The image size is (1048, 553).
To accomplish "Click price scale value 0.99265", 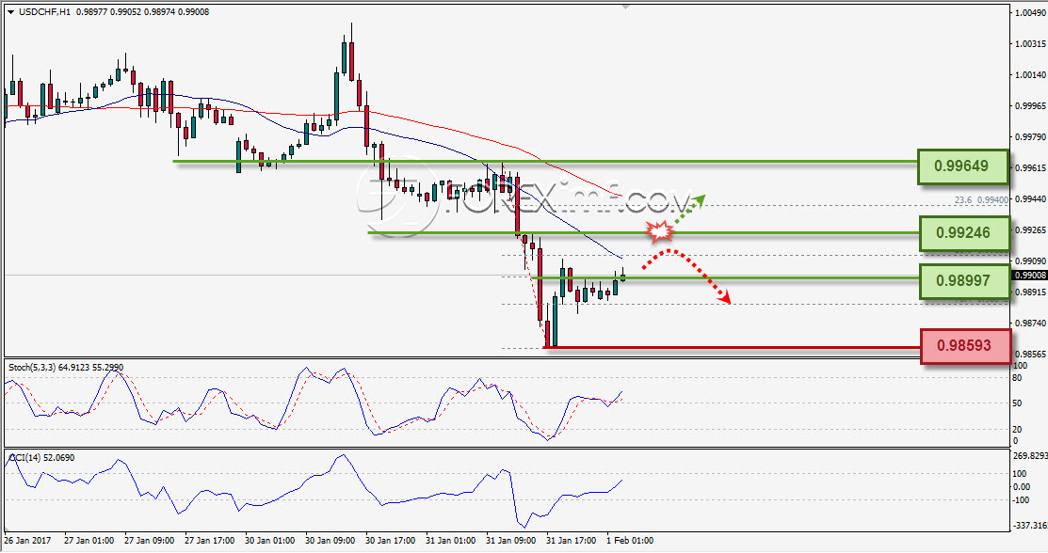I will (x=1030, y=229).
